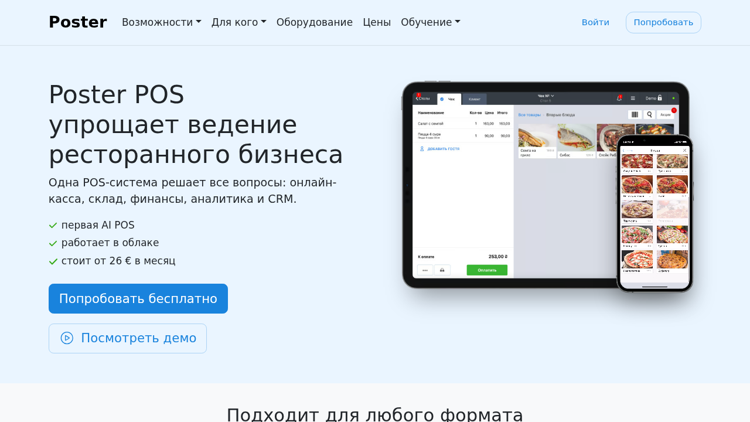Click the tablet POS screenshot image
Image resolution: width=750 pixels, height=422 pixels.
509,185
